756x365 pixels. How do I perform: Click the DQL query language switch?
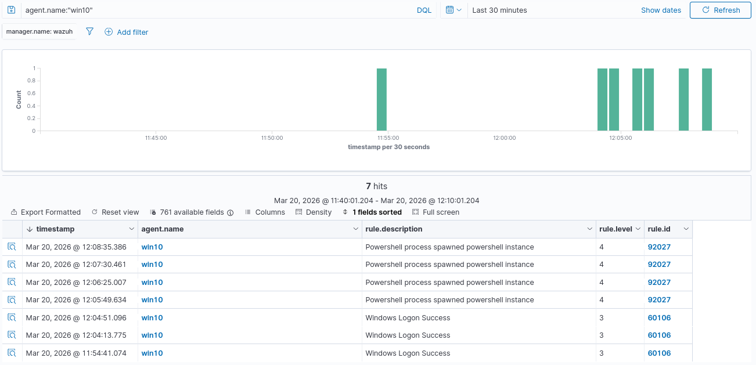[x=424, y=10]
